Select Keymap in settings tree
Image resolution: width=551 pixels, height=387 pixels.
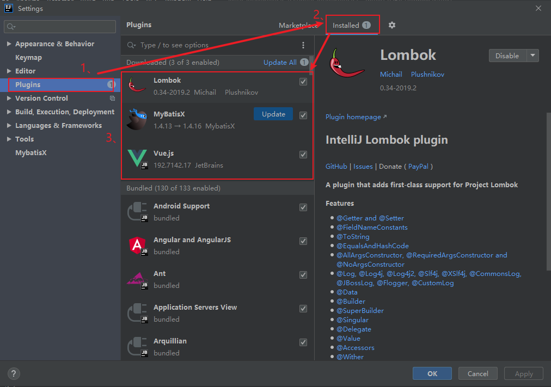[x=28, y=57]
